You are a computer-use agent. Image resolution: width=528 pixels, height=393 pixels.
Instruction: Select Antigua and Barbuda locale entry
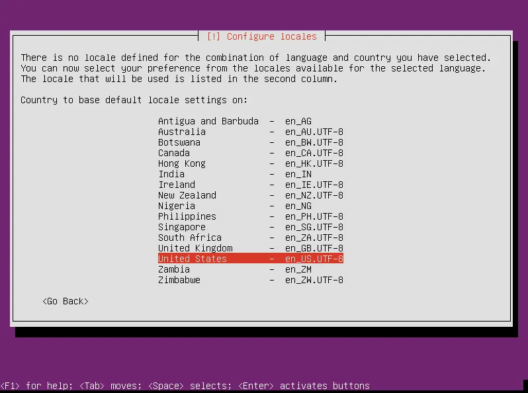pyautogui.click(x=250, y=121)
